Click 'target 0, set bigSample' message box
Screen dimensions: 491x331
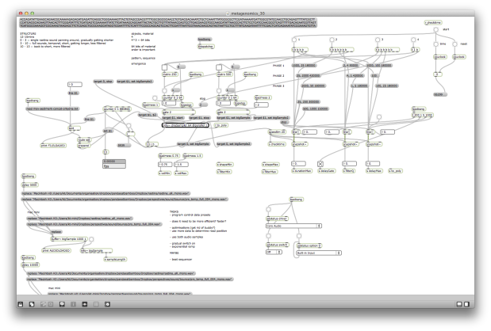(x=194, y=144)
